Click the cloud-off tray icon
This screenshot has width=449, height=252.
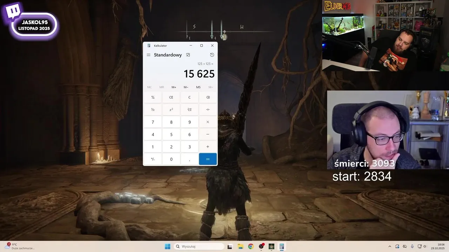[404, 246]
